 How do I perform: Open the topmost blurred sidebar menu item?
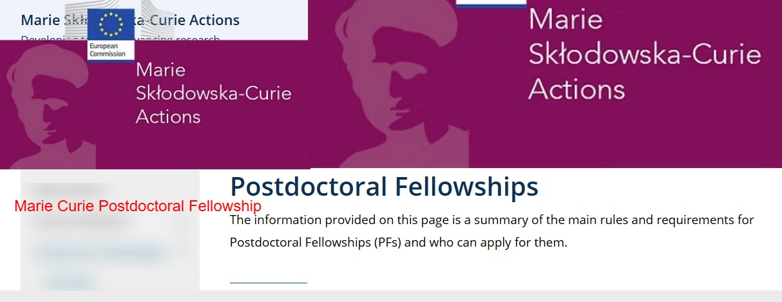pos(68,187)
